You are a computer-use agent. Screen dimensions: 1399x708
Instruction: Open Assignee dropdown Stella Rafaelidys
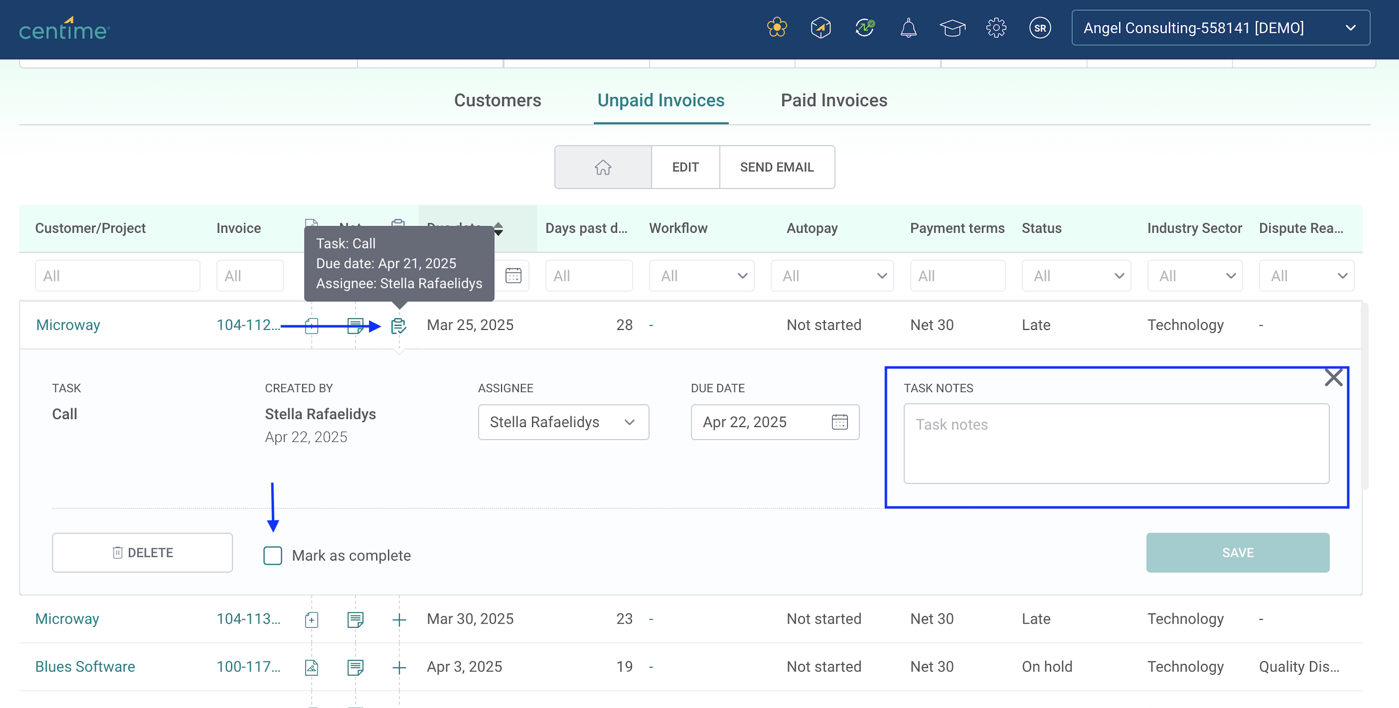563,422
